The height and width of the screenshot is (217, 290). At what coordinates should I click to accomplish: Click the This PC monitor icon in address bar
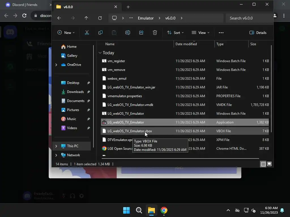(x=114, y=18)
